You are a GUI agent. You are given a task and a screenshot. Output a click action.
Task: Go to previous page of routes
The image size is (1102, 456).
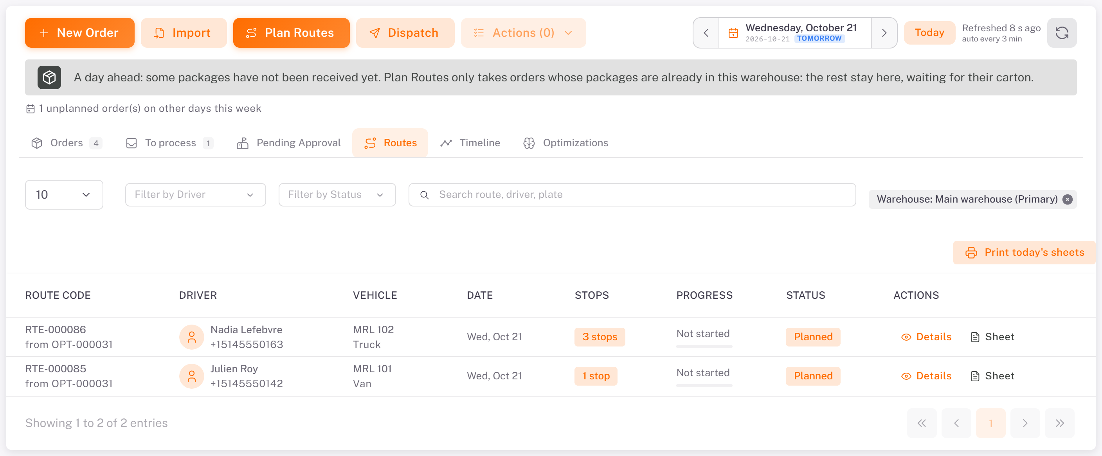point(956,423)
